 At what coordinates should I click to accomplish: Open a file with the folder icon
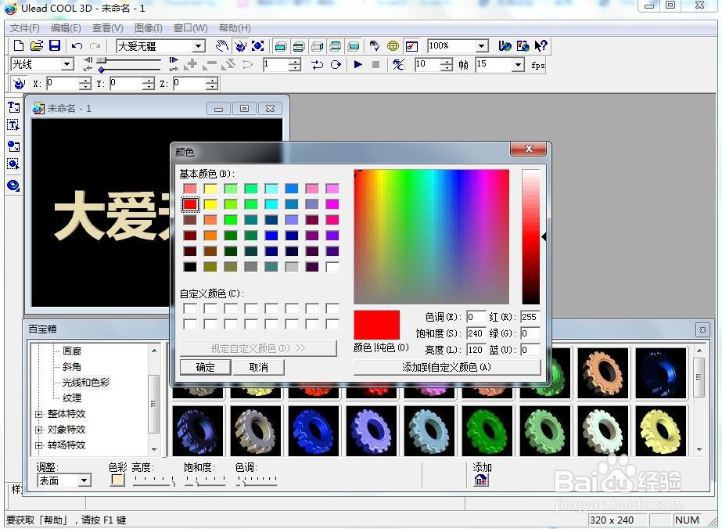(37, 45)
